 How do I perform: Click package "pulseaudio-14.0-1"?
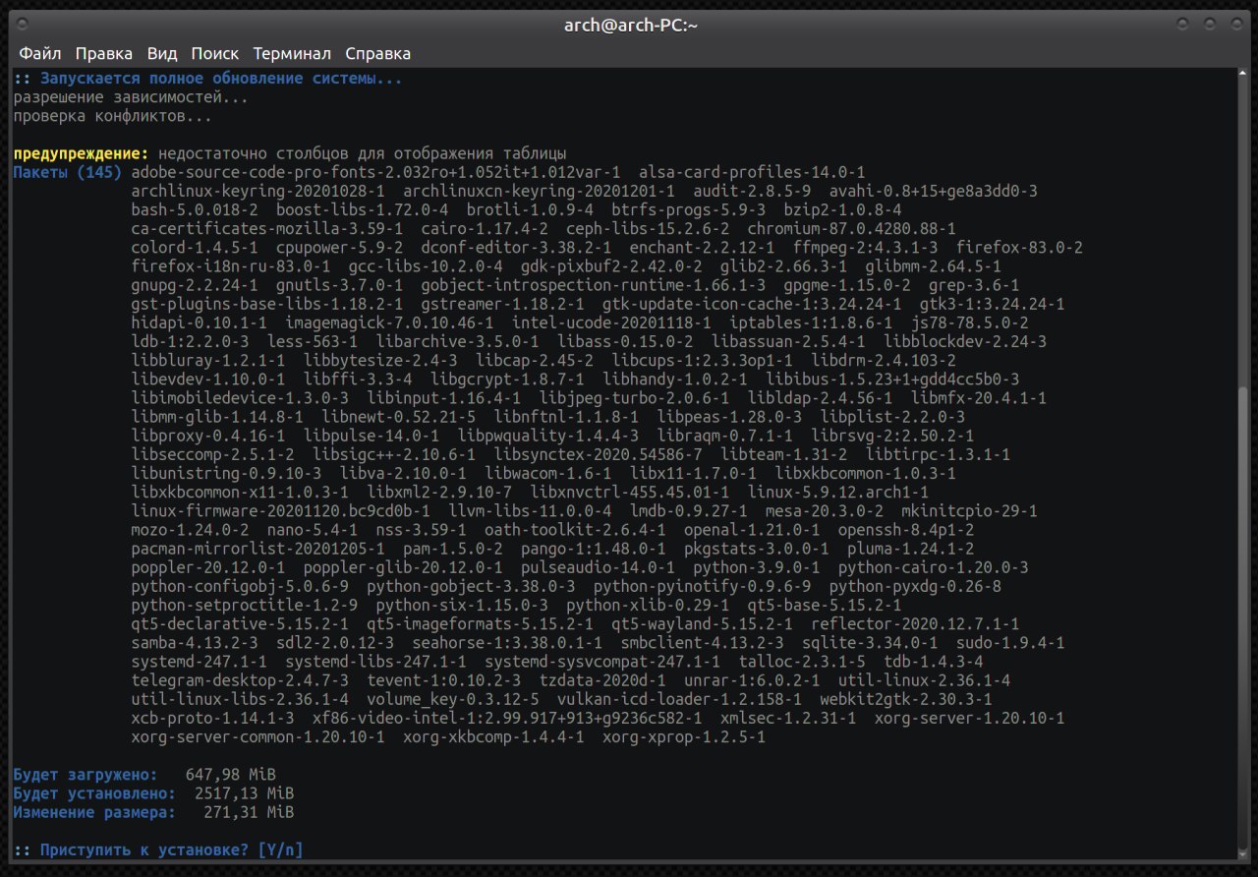tap(597, 568)
